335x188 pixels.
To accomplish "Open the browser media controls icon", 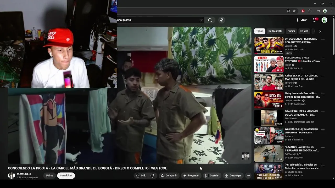I will (x=319, y=11).
